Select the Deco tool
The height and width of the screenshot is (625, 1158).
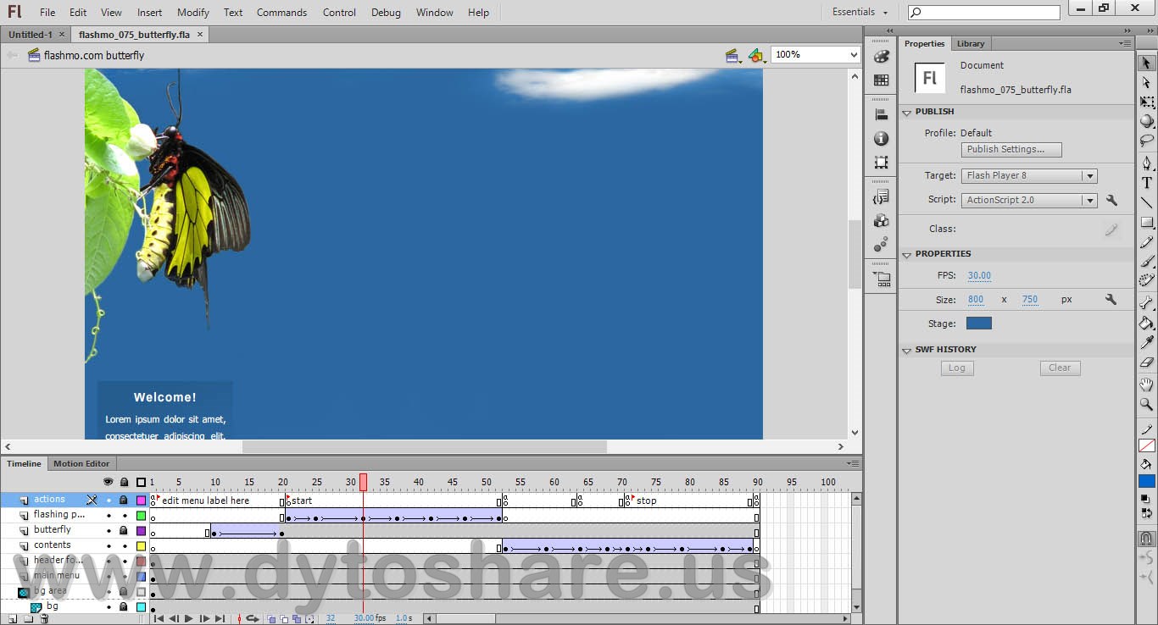coord(1146,281)
